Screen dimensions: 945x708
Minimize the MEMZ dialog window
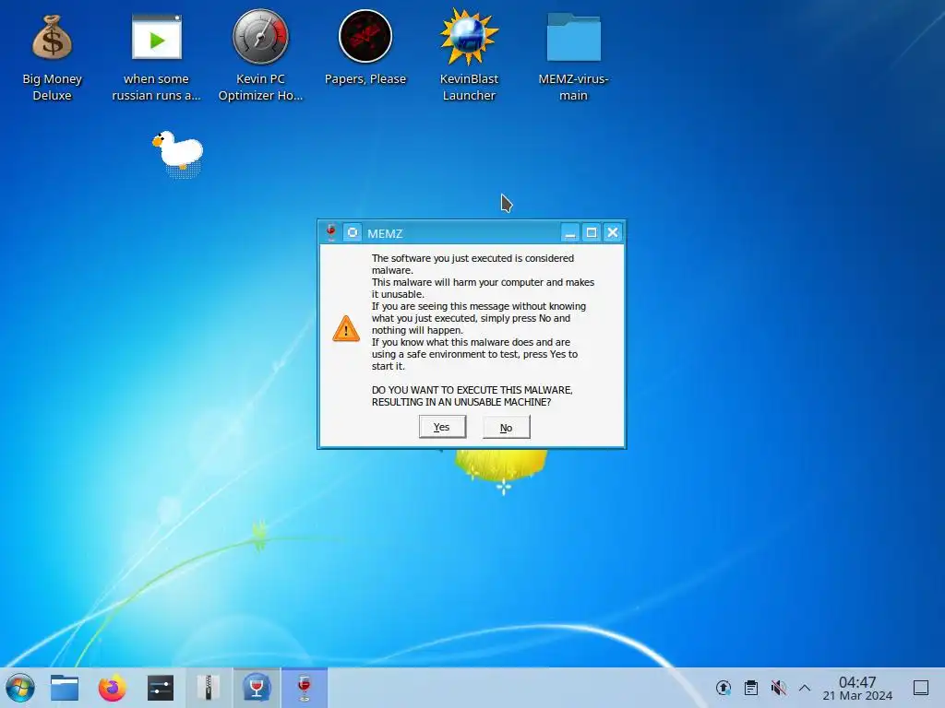coord(570,232)
